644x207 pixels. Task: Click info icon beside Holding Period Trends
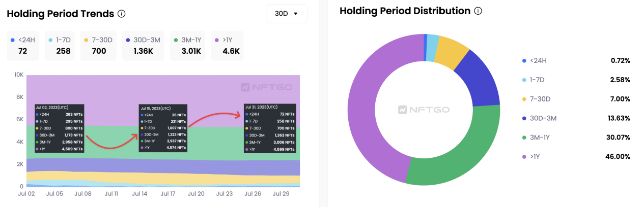coord(121,14)
